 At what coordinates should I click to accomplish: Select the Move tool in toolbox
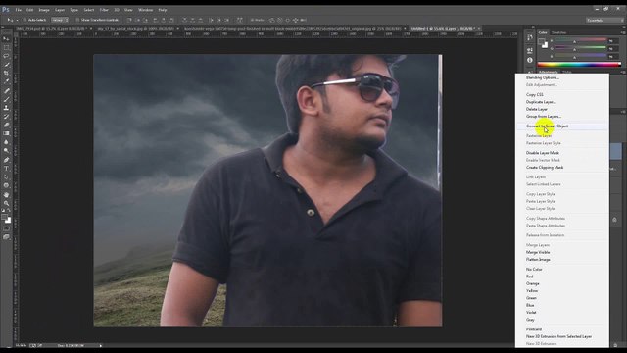click(x=6, y=39)
